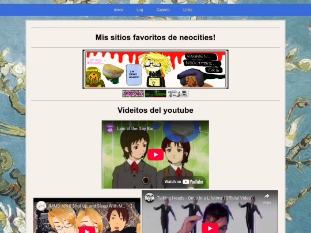The width and height of the screenshot is (311, 233).
Task: Open the Talking Heads video title link
Action: click(x=204, y=198)
